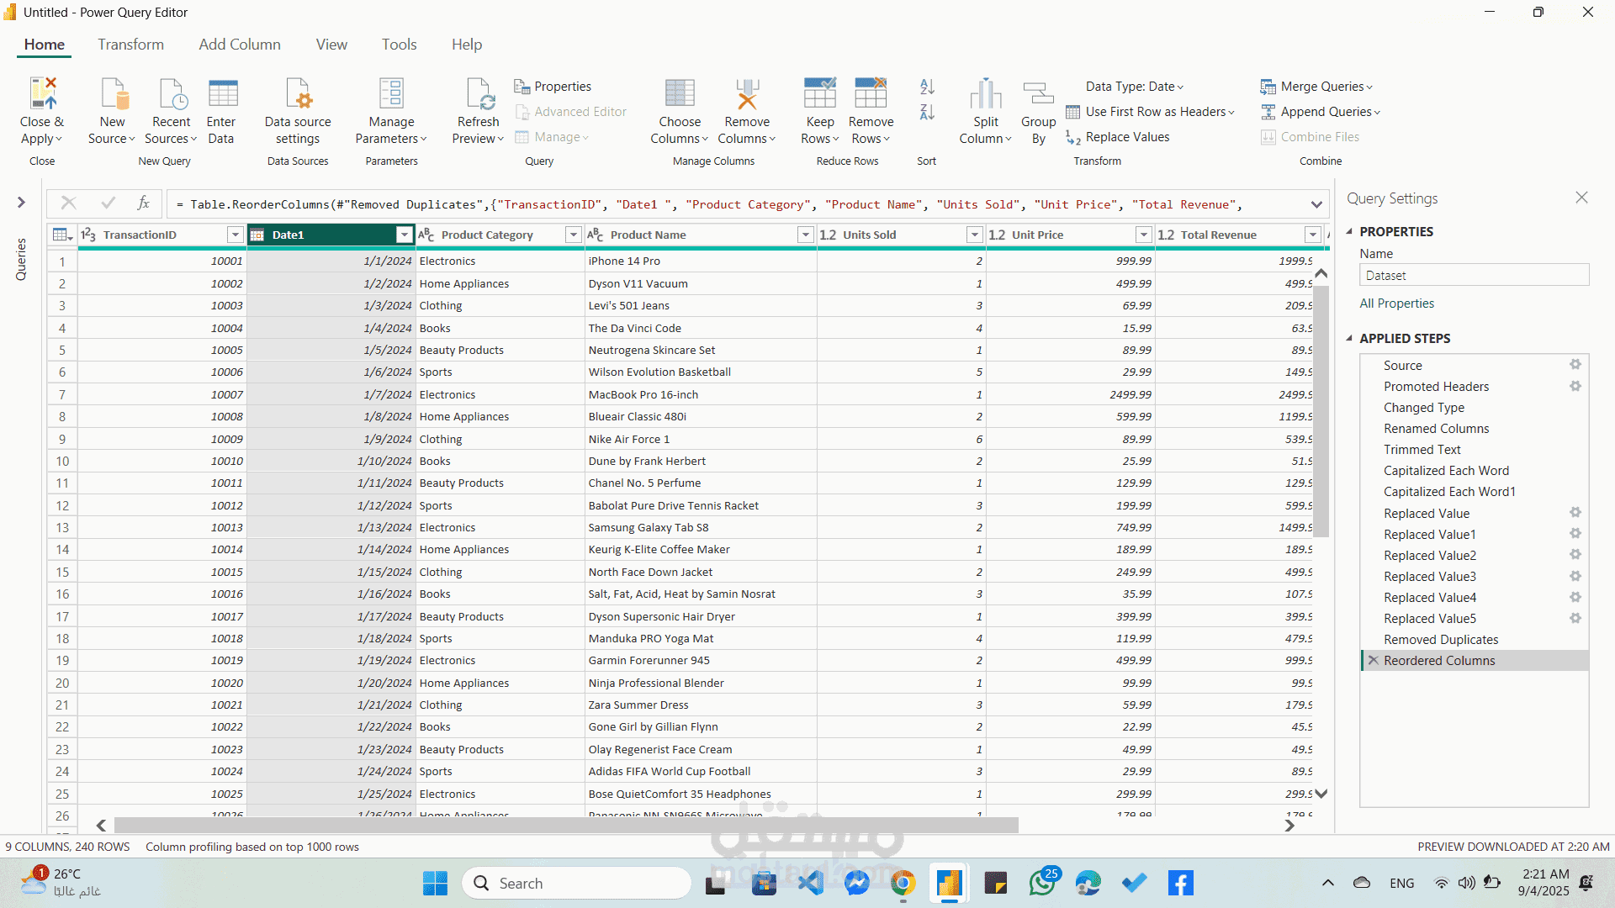Open the Product Category column filter dropdown

(x=573, y=235)
